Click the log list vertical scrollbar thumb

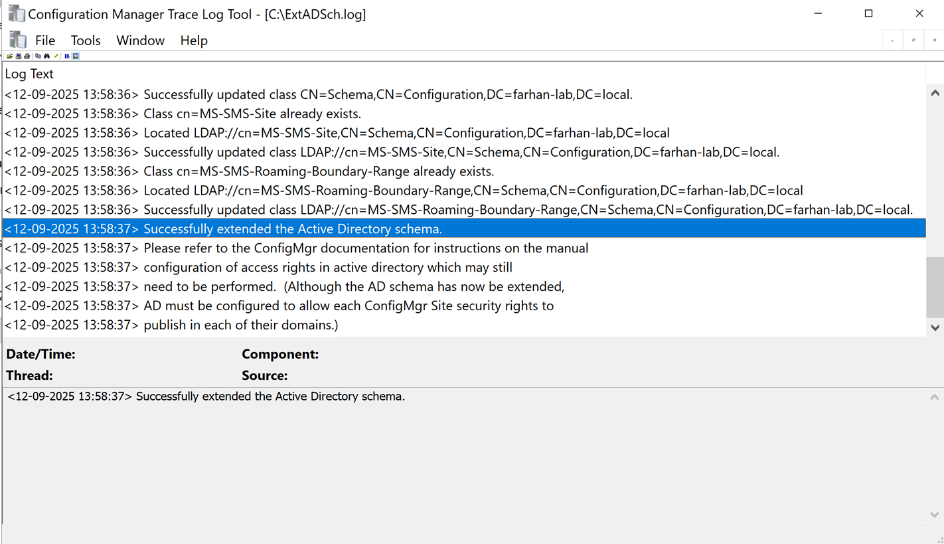935,287
